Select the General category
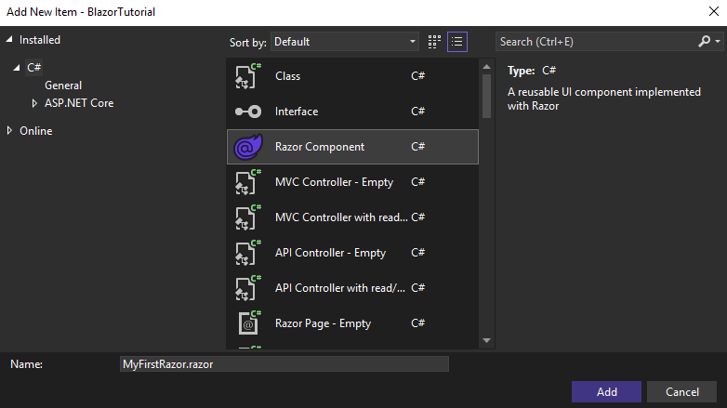 point(63,86)
